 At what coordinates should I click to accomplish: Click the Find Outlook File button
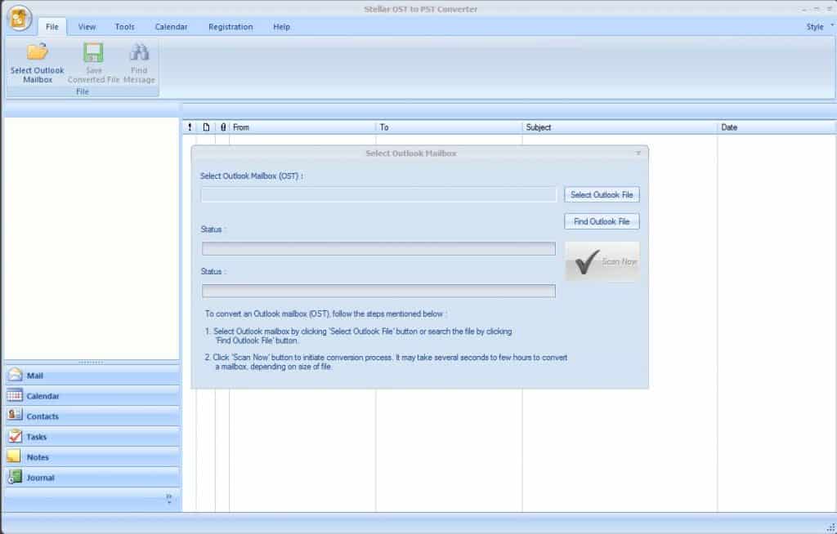point(602,221)
